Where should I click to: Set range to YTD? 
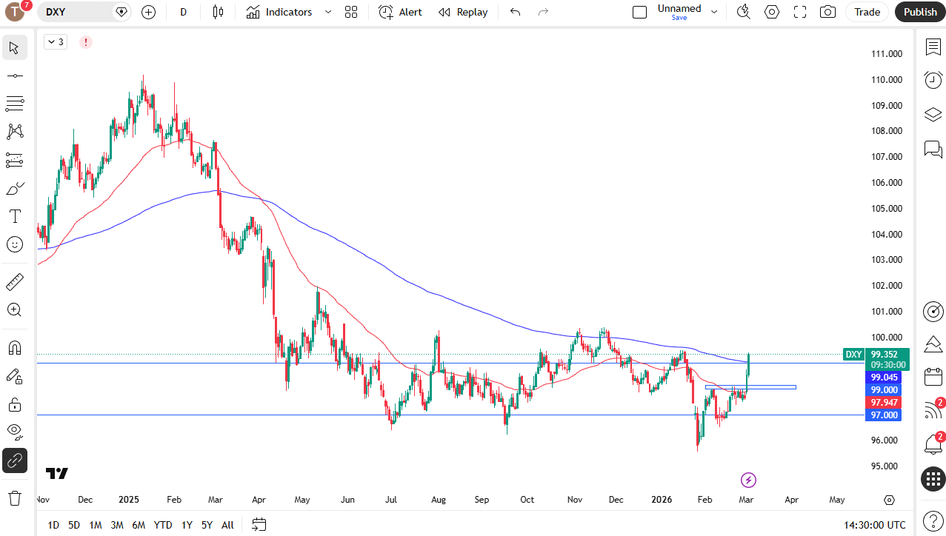(163, 525)
